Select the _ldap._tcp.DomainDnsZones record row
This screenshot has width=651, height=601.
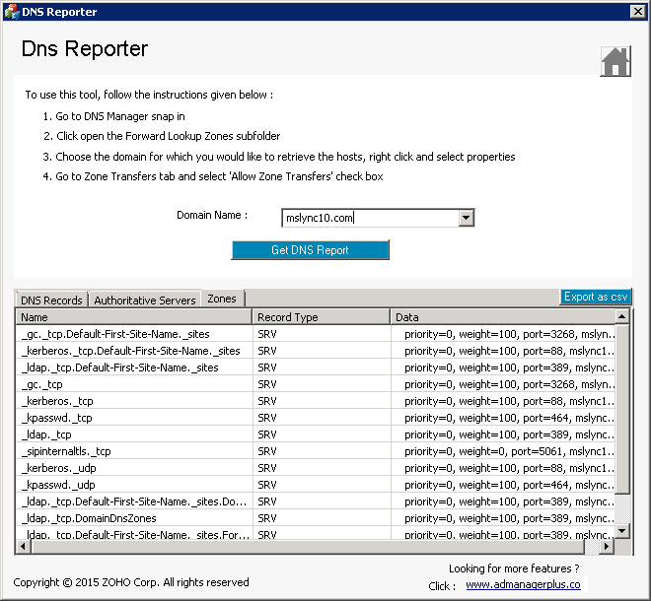point(89,518)
